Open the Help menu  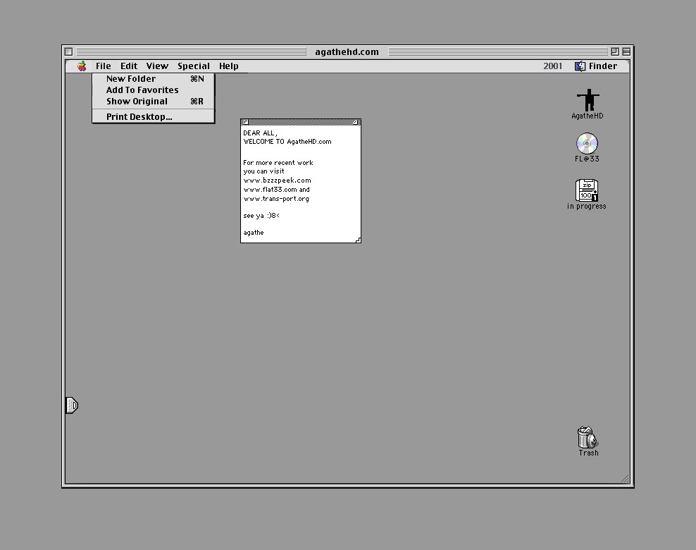pos(229,66)
